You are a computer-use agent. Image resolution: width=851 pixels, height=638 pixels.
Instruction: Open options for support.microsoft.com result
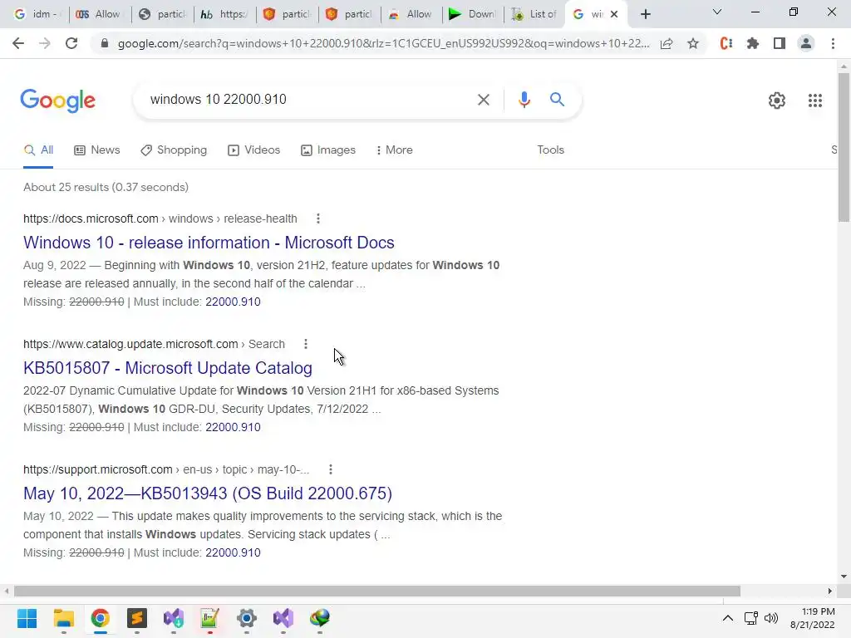(331, 469)
